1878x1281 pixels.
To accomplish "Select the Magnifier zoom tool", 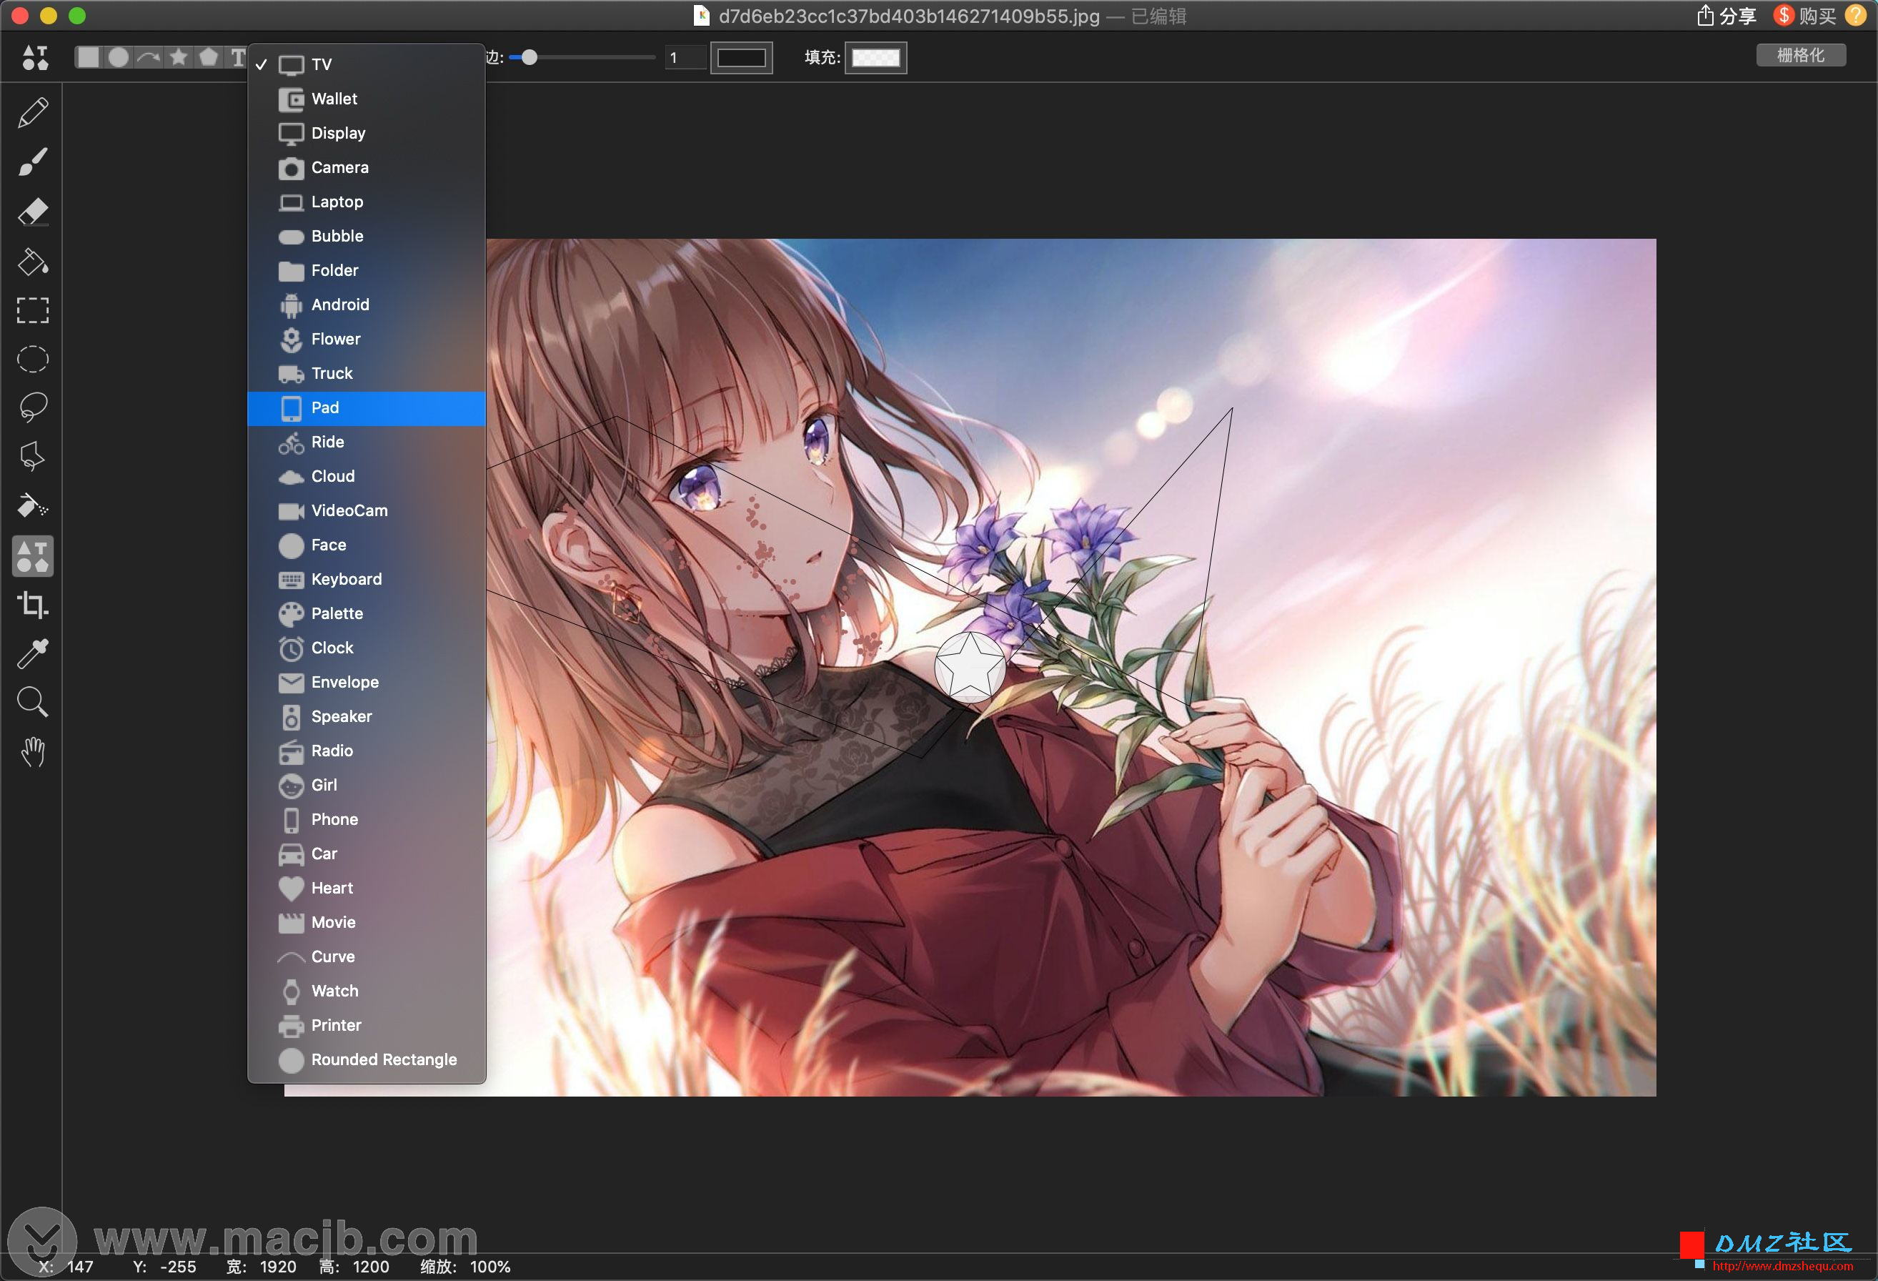I will click(x=32, y=702).
